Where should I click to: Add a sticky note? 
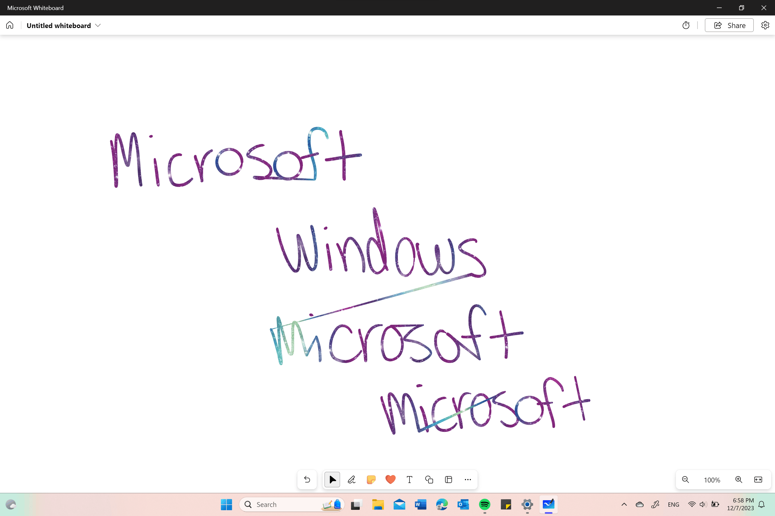pyautogui.click(x=371, y=480)
